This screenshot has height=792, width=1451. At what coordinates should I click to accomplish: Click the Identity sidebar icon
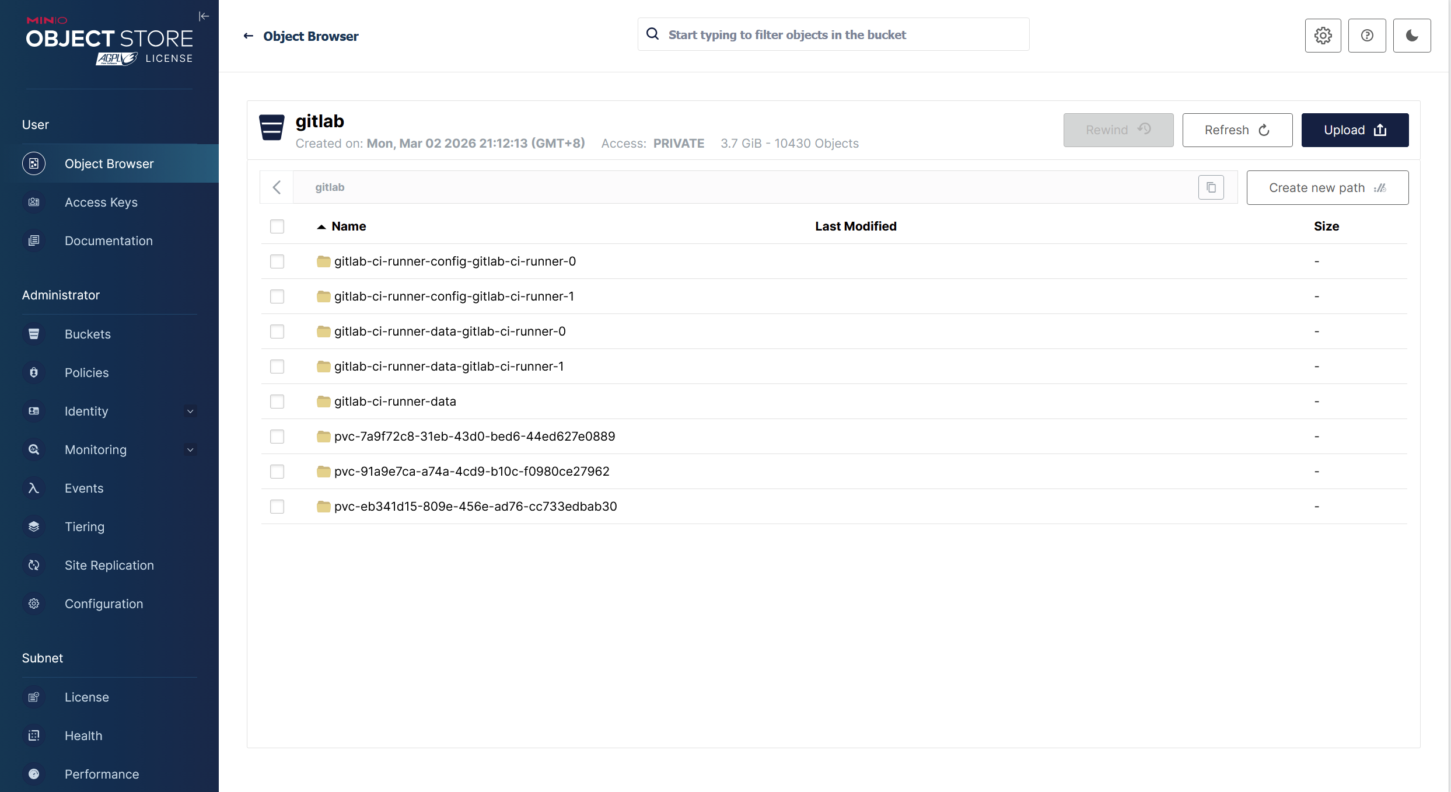(x=34, y=411)
